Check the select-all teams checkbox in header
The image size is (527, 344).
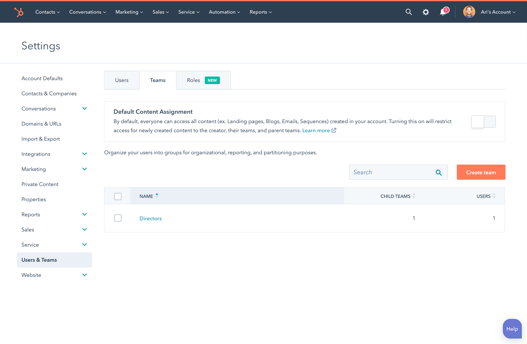(x=118, y=196)
